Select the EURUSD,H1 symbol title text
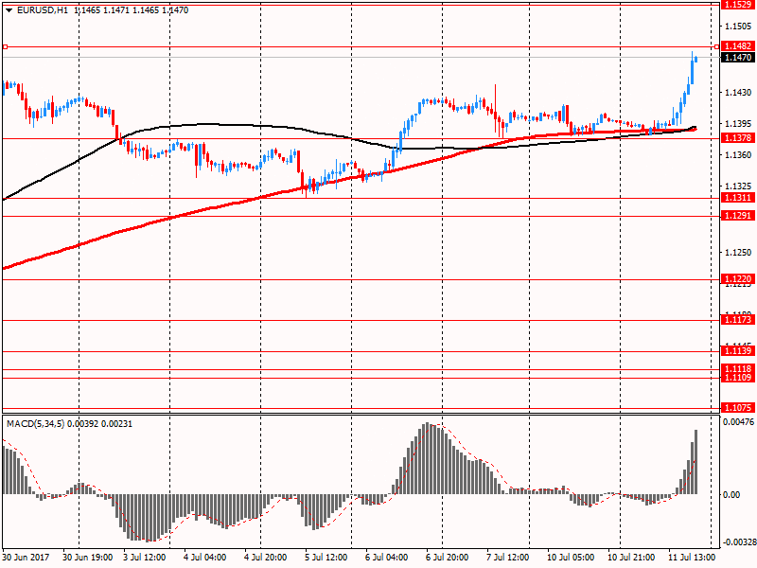The width and height of the screenshot is (757, 568). click(x=42, y=10)
